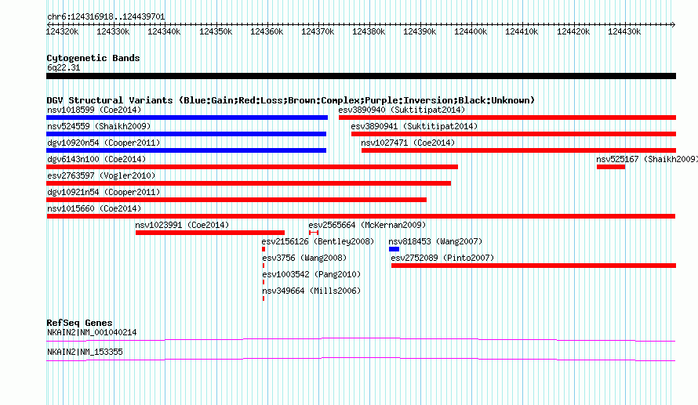Open esv2156126 (Bentley2008) variant label
This screenshot has width=698, height=405.
tap(318, 241)
